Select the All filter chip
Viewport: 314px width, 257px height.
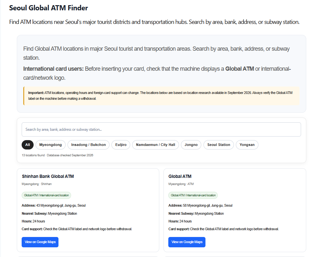[x=28, y=145]
